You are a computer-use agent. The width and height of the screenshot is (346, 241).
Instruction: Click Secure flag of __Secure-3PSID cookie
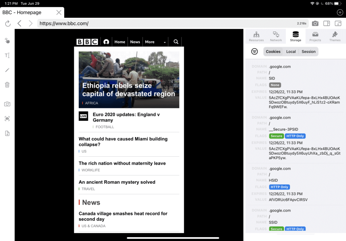(x=276, y=136)
